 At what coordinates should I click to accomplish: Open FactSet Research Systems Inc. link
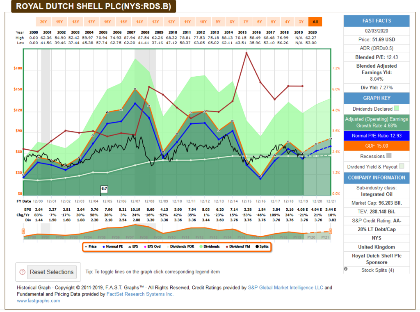[x=140, y=294]
